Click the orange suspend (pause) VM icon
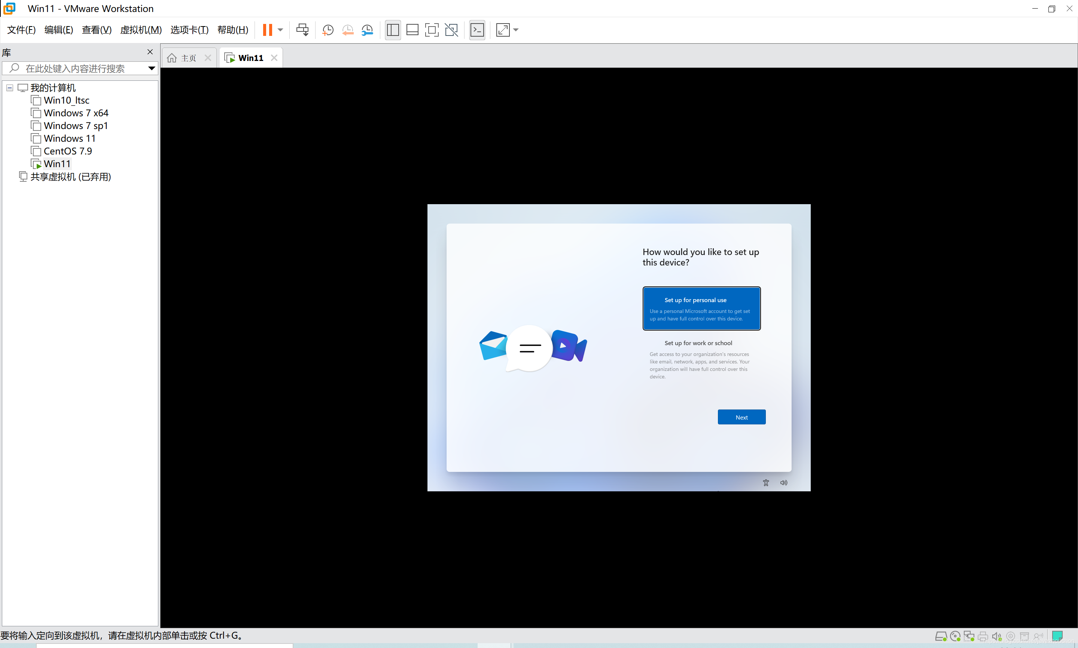The image size is (1078, 648). click(267, 30)
